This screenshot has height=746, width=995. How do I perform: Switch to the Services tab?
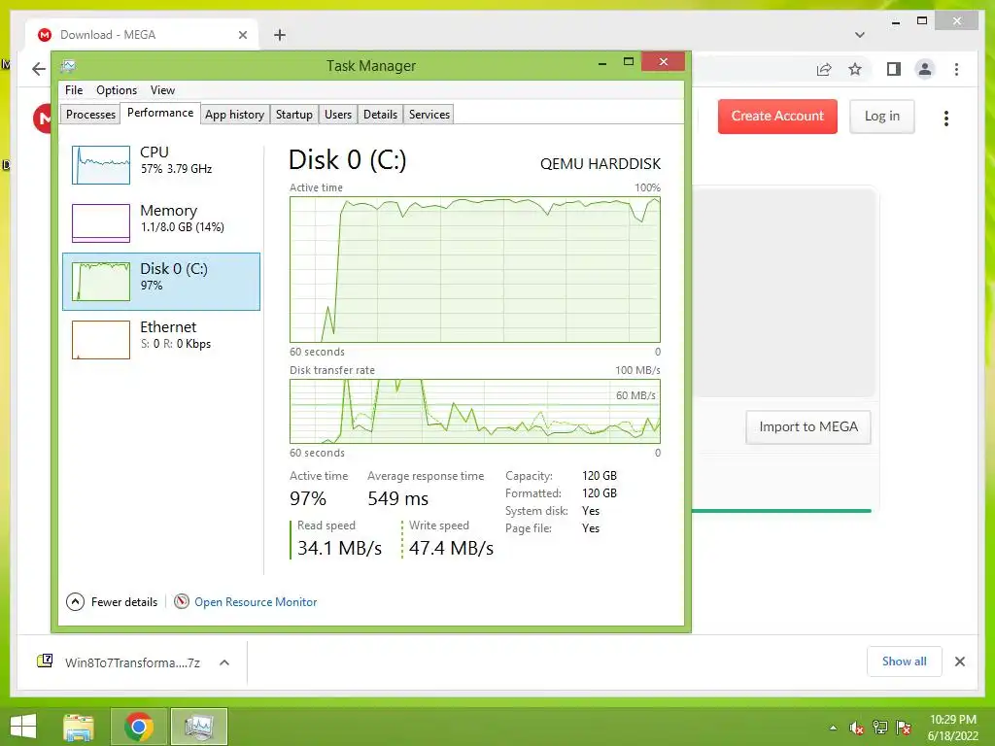click(x=429, y=115)
